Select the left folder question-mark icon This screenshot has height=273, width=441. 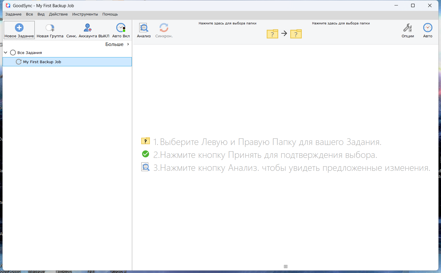click(272, 34)
